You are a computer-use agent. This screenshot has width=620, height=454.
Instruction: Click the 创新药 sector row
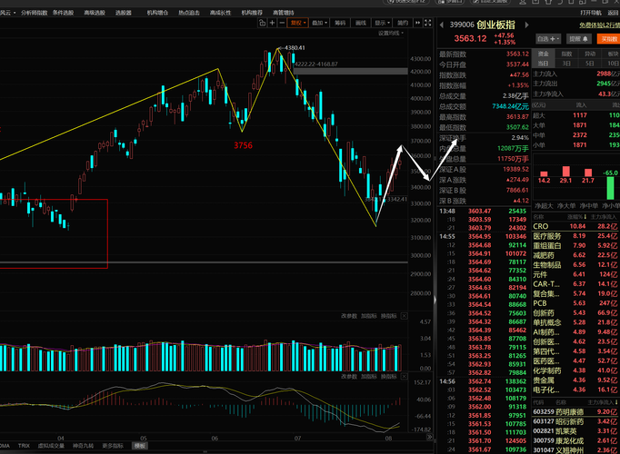pos(575,313)
